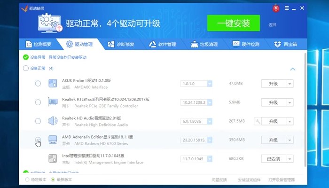Click the 百宝箱 box icon

point(278,44)
